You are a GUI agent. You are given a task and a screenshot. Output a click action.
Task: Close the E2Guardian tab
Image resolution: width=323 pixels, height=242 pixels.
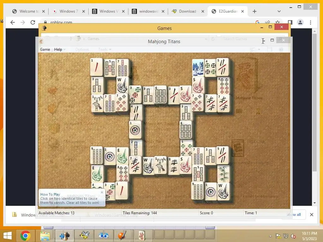(243, 11)
